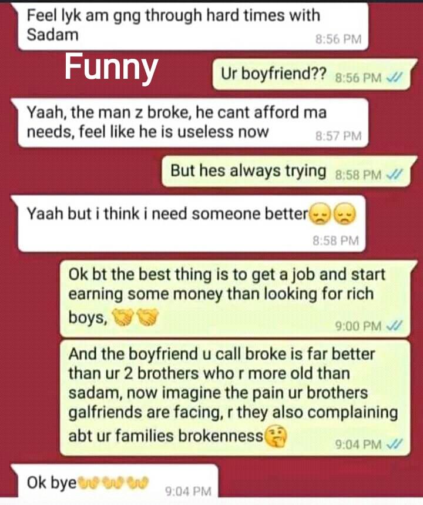Click the first hands emoji after 'Ok bye'

tap(88, 482)
